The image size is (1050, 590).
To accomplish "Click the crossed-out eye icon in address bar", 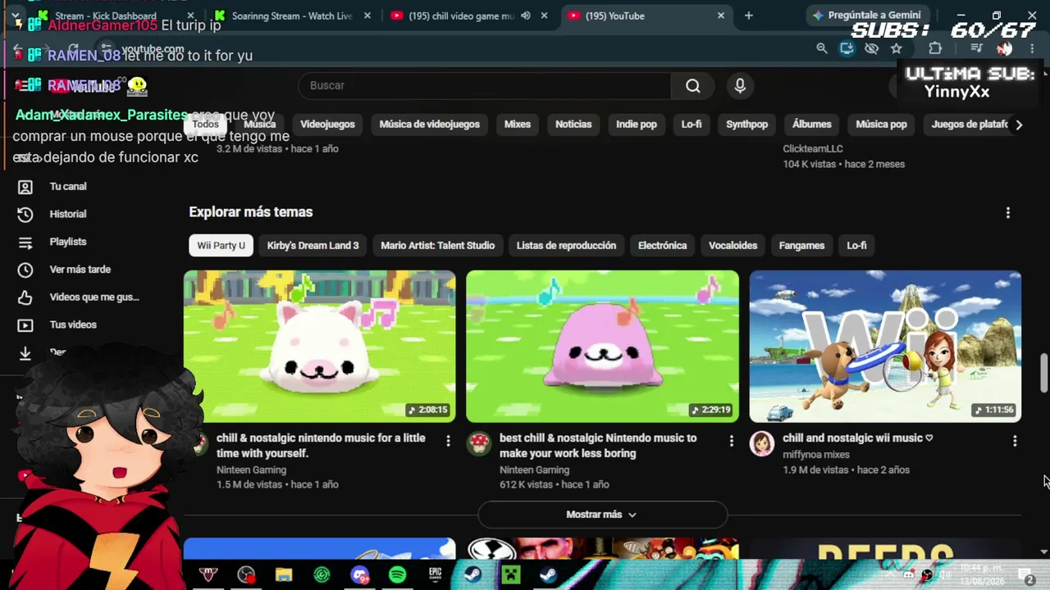I will (871, 48).
